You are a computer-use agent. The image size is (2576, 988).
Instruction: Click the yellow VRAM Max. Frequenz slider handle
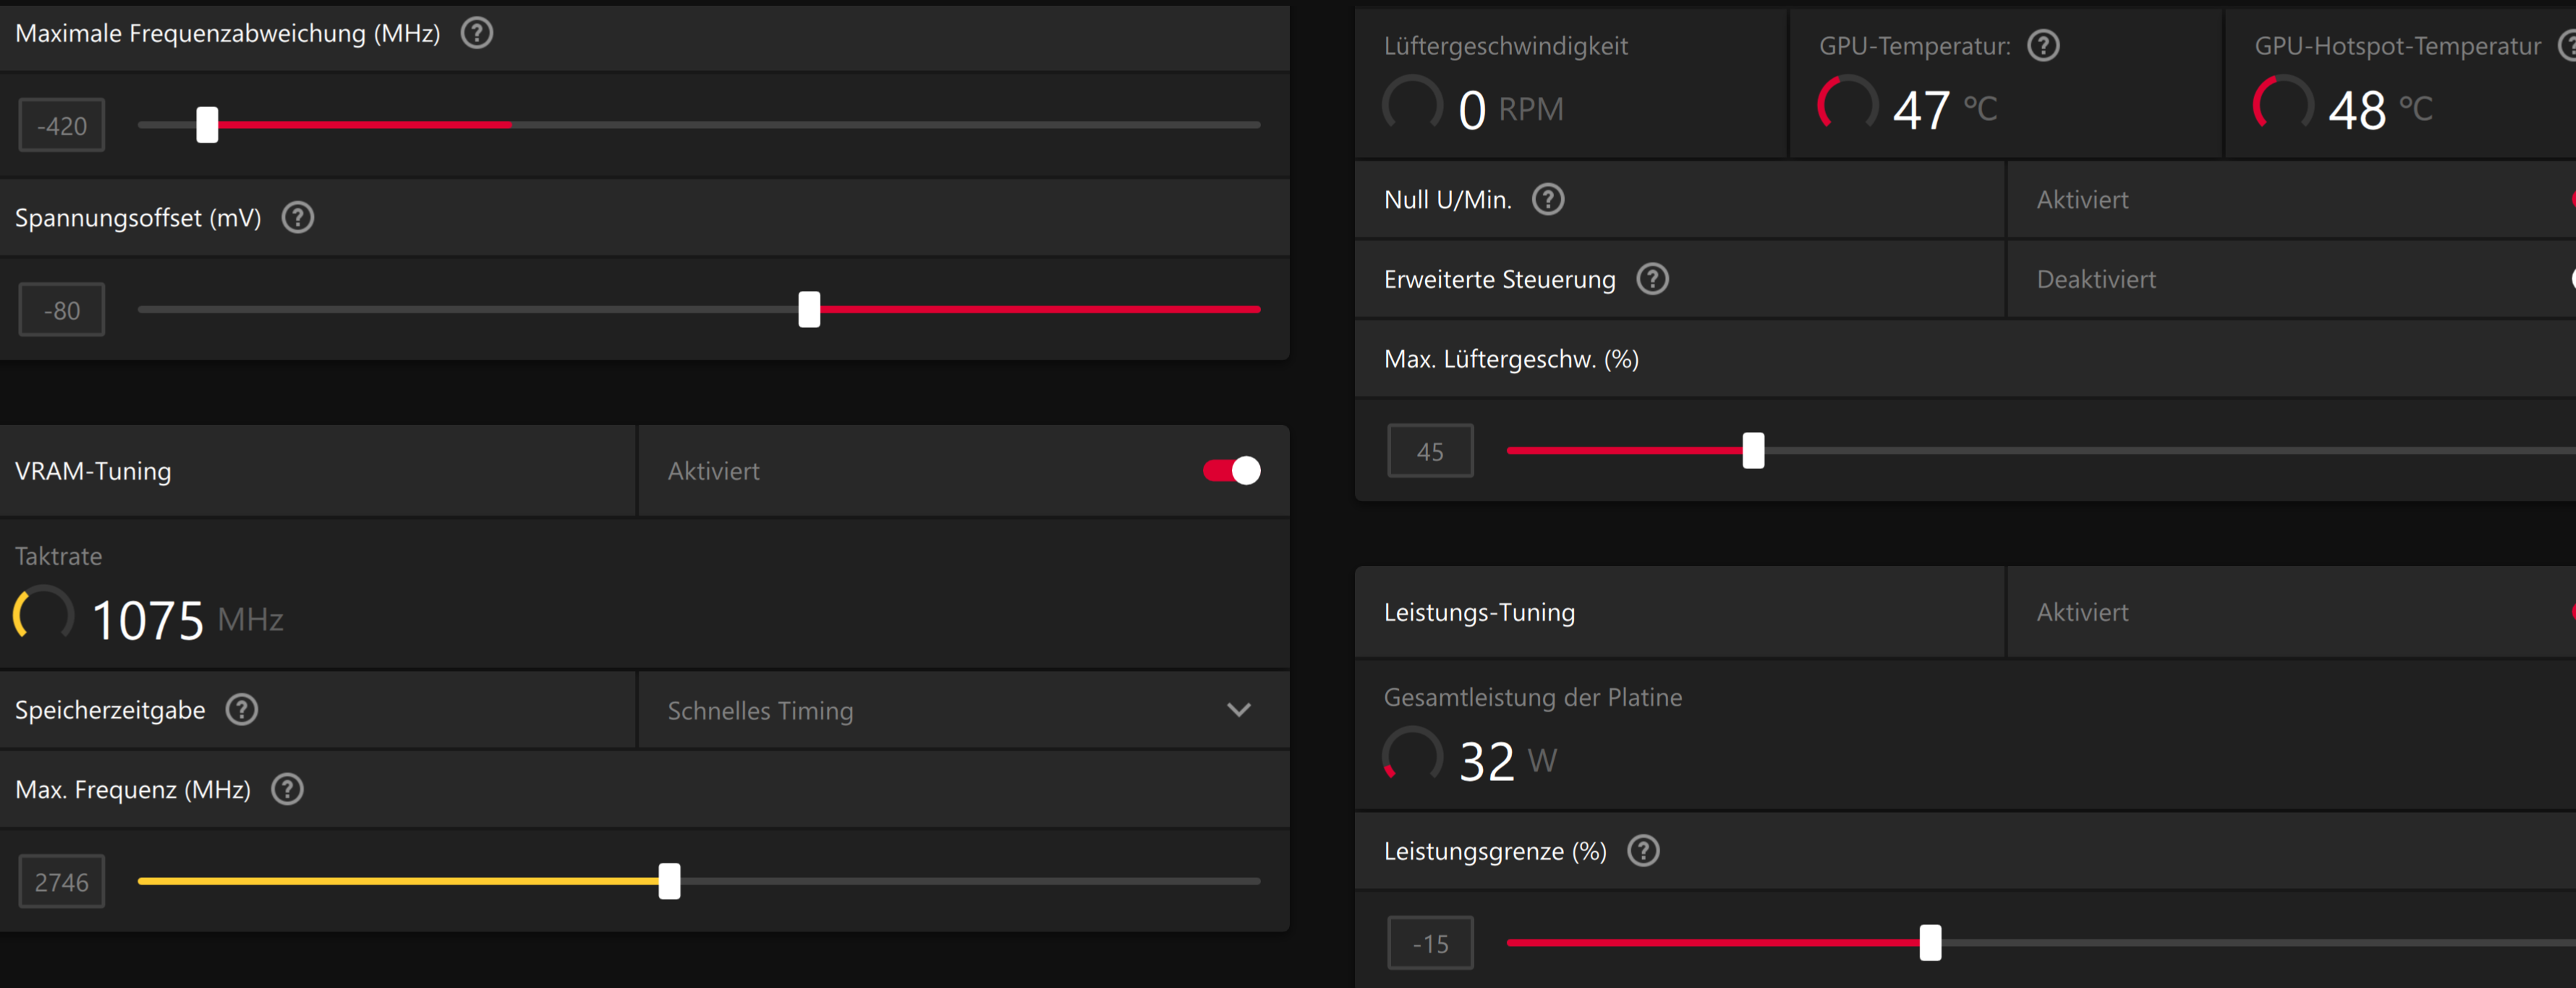(669, 881)
